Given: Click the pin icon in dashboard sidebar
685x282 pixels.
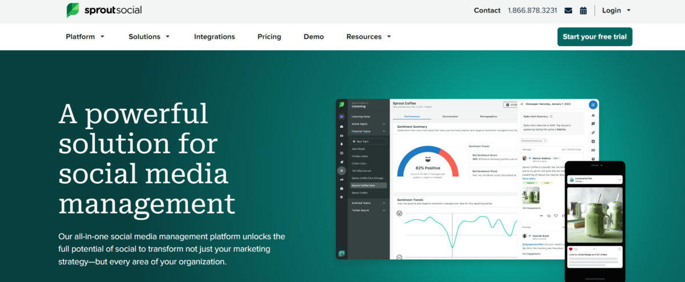Looking at the screenshot, I should 341,144.
